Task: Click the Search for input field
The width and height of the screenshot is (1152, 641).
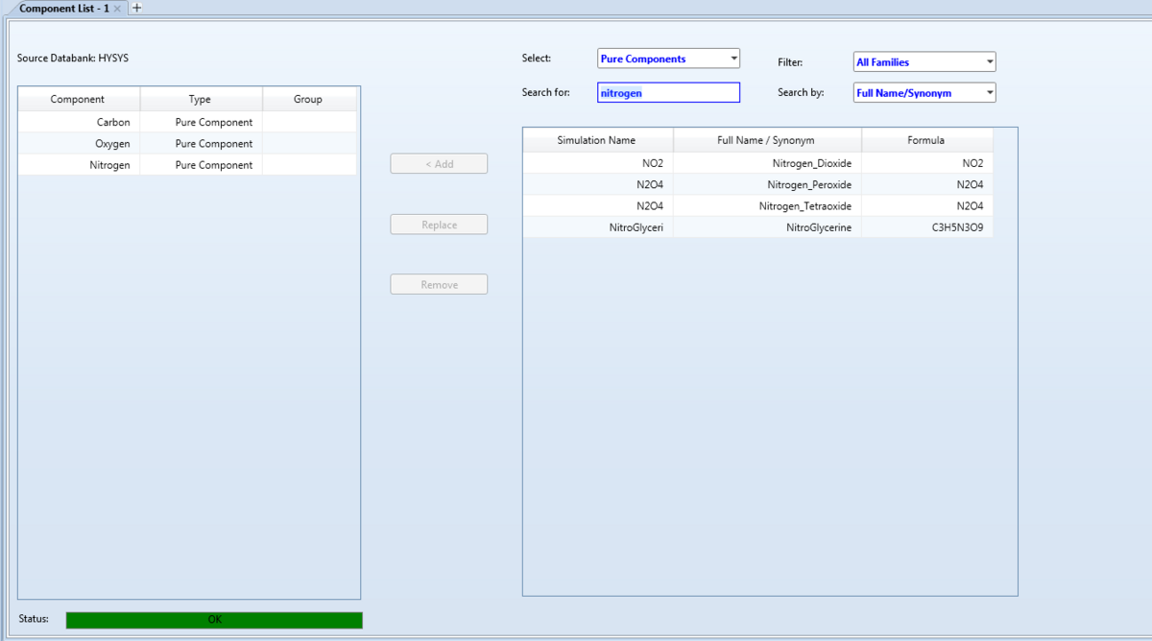Action: 668,93
